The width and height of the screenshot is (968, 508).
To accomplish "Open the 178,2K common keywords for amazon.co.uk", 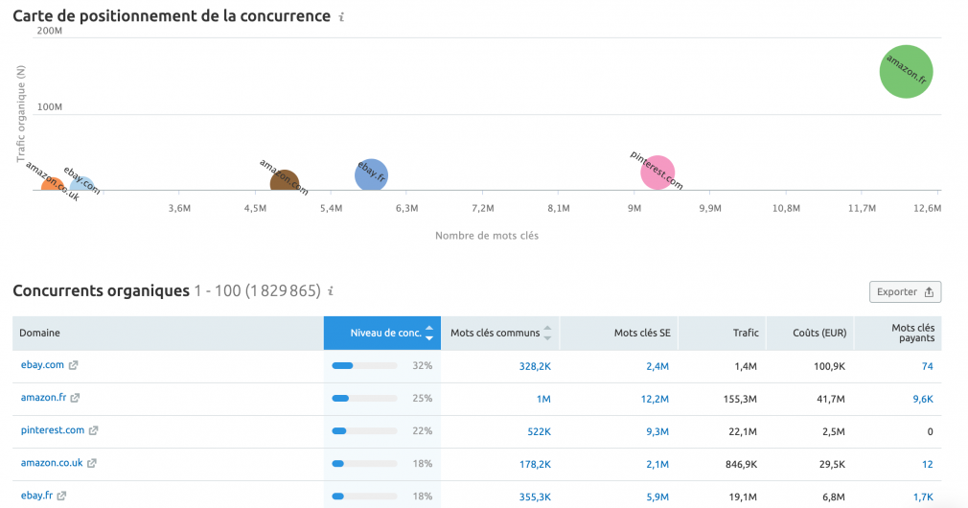I will tap(535, 464).
